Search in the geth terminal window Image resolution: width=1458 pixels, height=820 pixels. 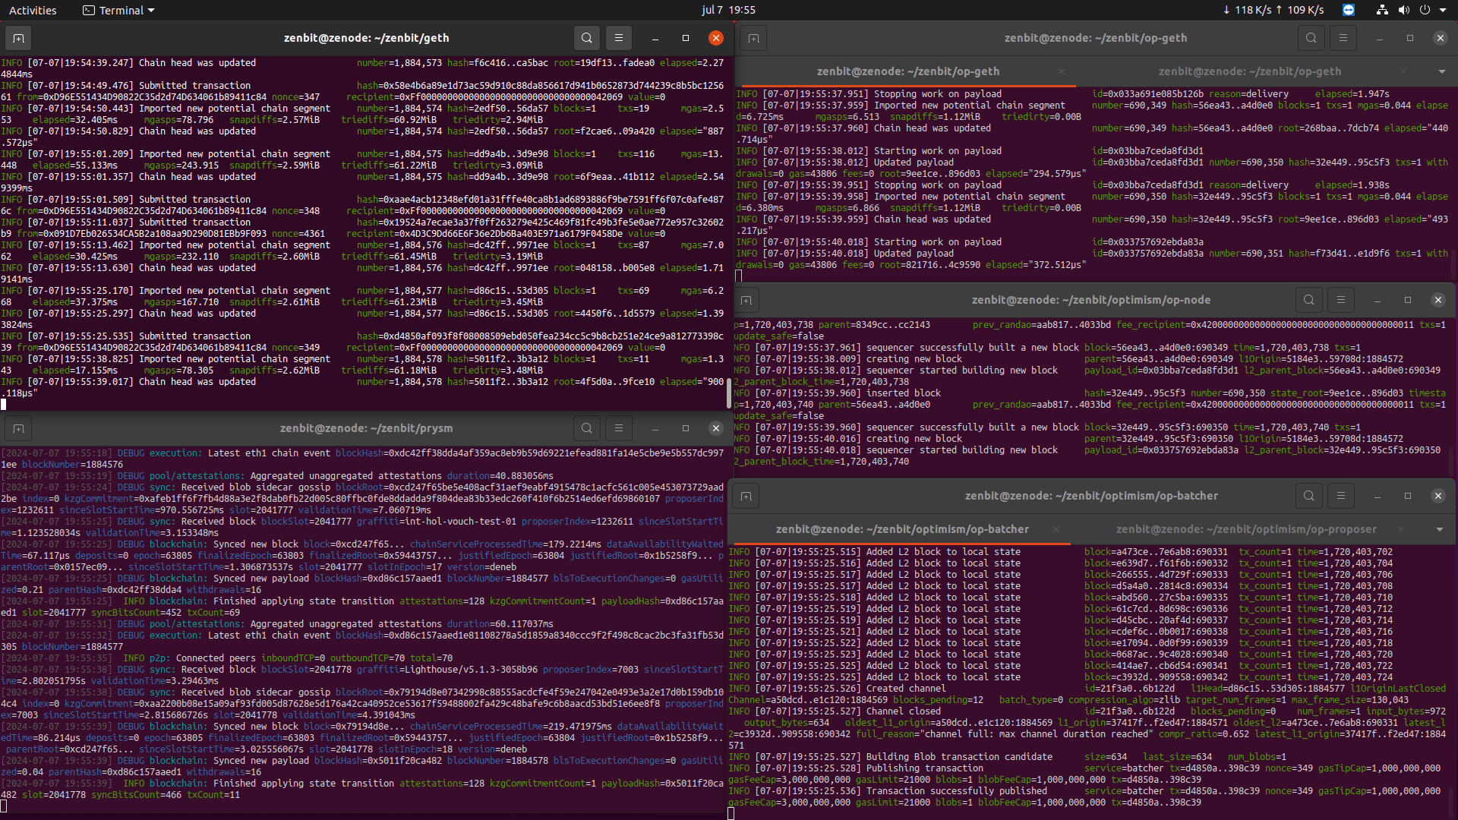pyautogui.click(x=587, y=38)
